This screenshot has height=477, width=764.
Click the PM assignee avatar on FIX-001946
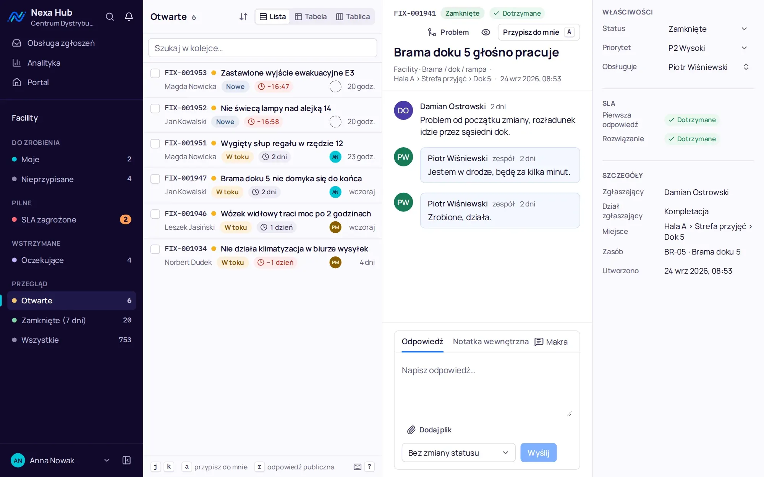[335, 227]
